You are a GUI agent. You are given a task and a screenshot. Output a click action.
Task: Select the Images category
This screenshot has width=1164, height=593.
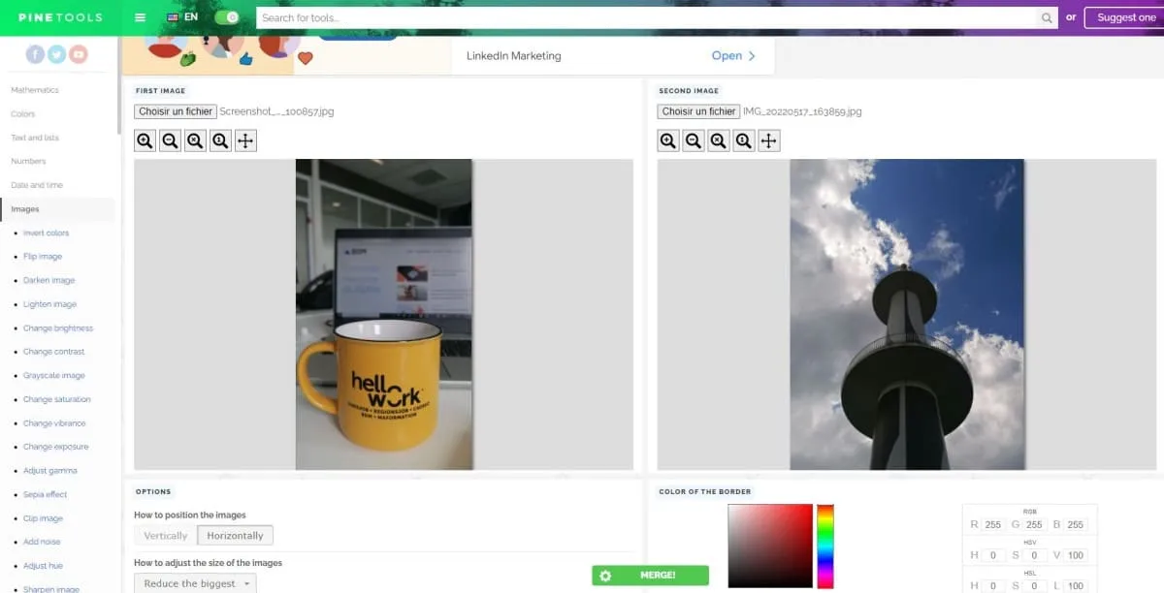[x=25, y=209]
